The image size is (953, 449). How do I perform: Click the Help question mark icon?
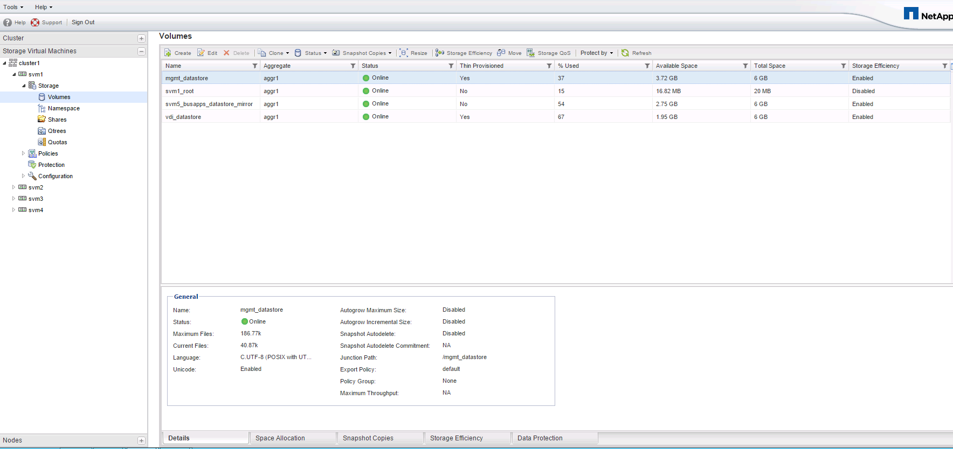point(8,23)
